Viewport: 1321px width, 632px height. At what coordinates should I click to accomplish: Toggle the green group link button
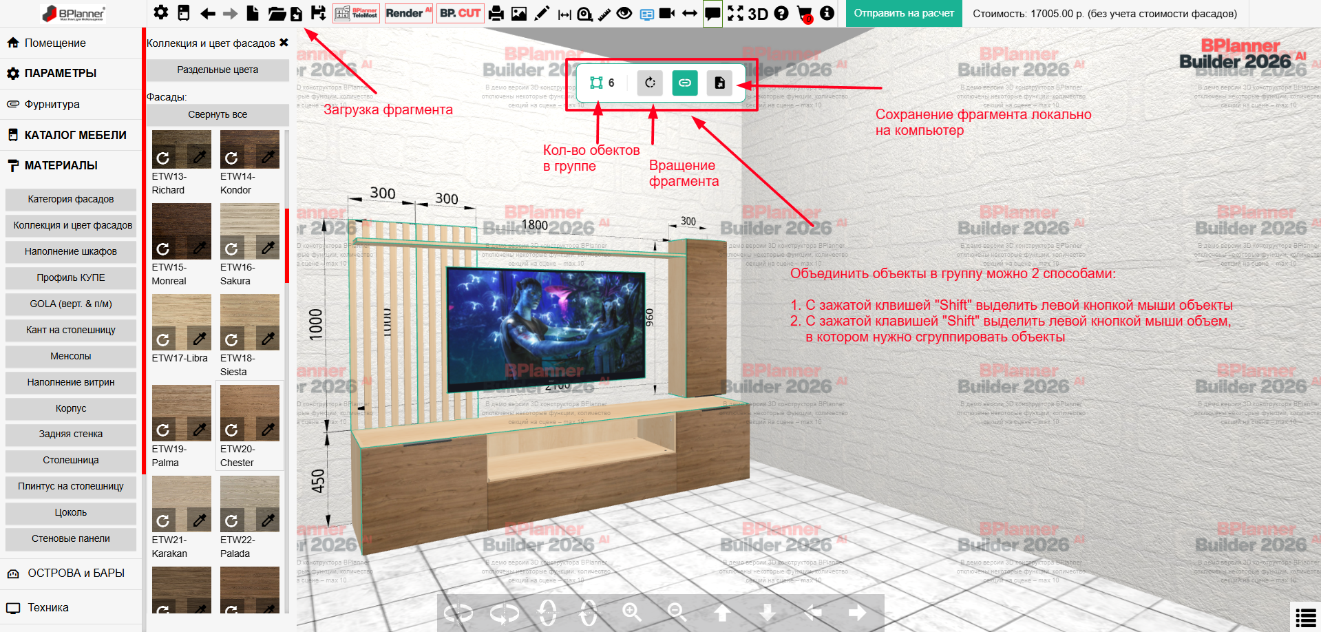(685, 83)
